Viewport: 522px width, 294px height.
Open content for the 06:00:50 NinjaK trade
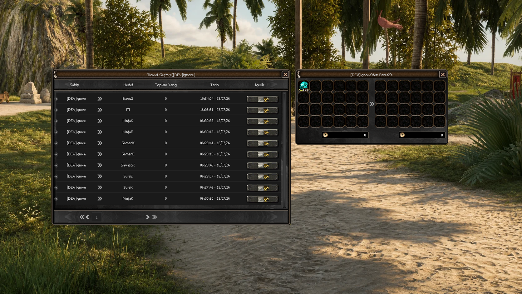[262, 199]
